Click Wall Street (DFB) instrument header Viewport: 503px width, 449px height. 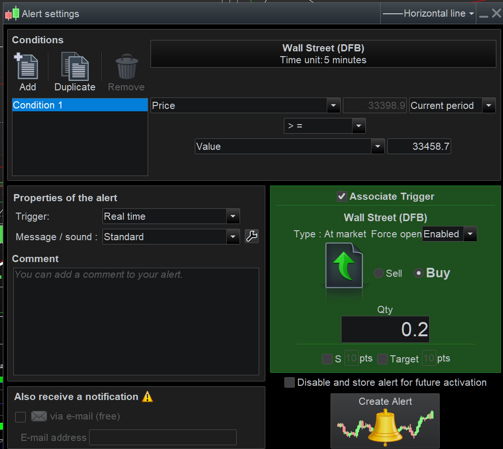click(x=323, y=54)
